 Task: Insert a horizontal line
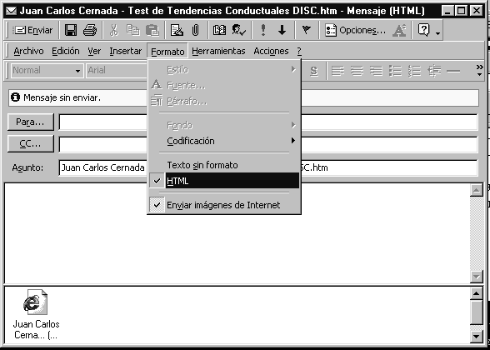453,71
